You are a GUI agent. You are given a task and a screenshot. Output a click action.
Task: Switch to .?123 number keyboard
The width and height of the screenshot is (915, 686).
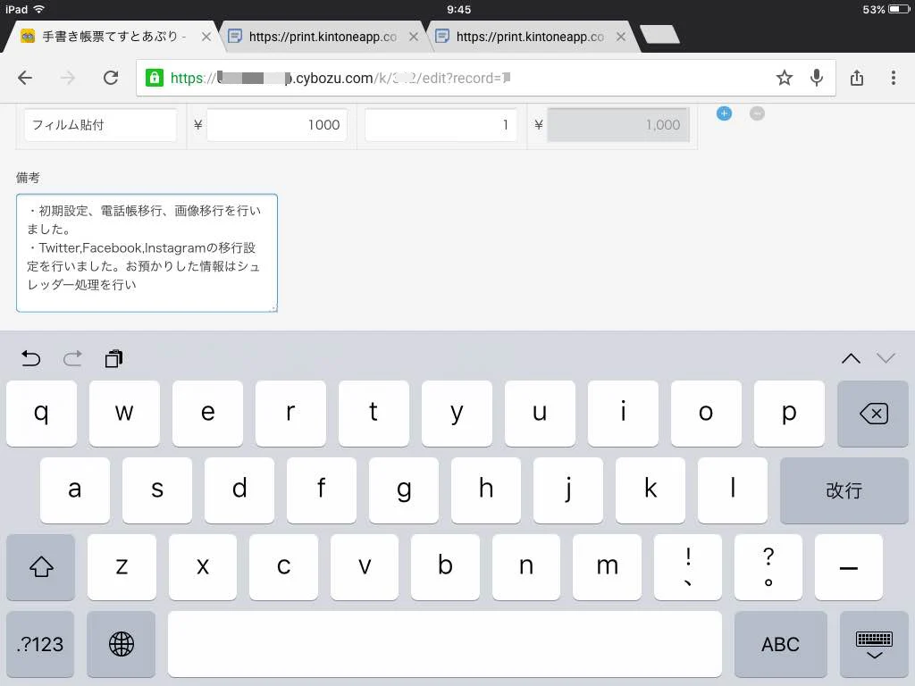point(40,643)
